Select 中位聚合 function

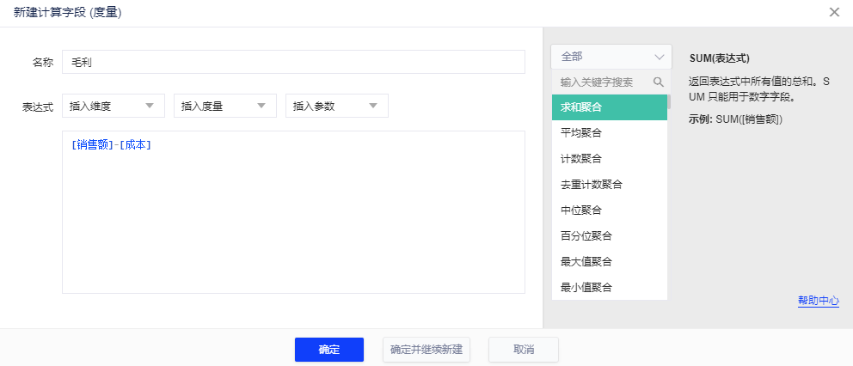[x=610, y=210]
